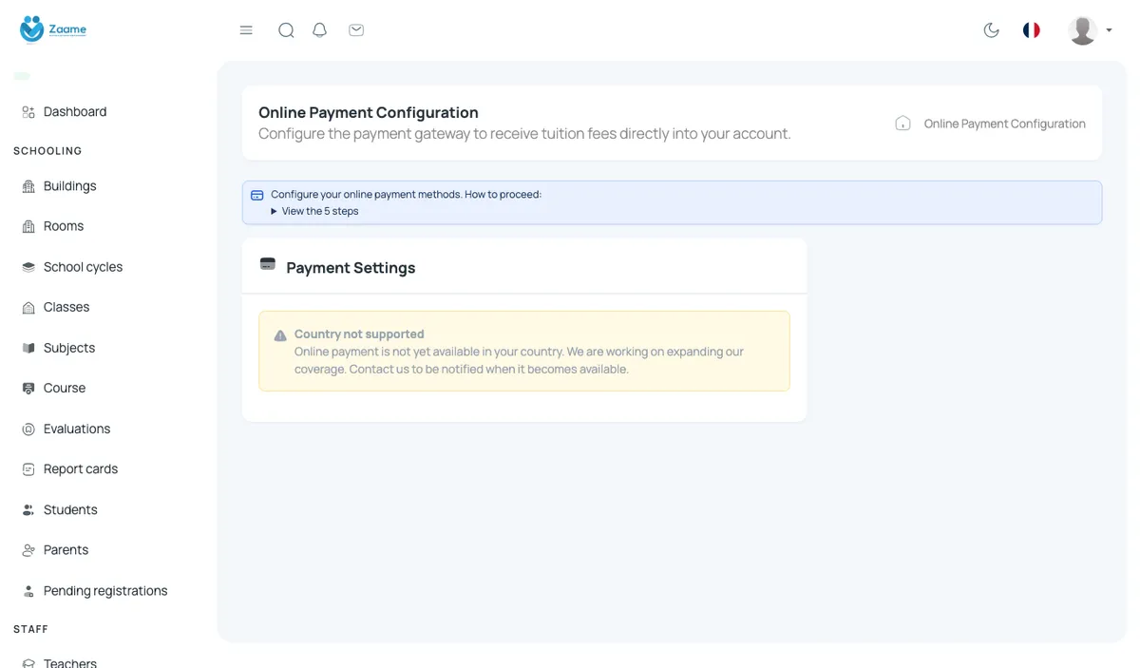1140x668 pixels.
Task: Open the Teachers menu entry
Action: (x=70, y=662)
